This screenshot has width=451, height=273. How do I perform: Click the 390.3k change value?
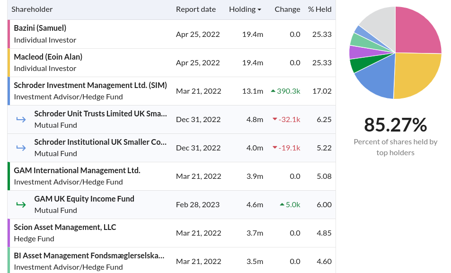coord(289,91)
